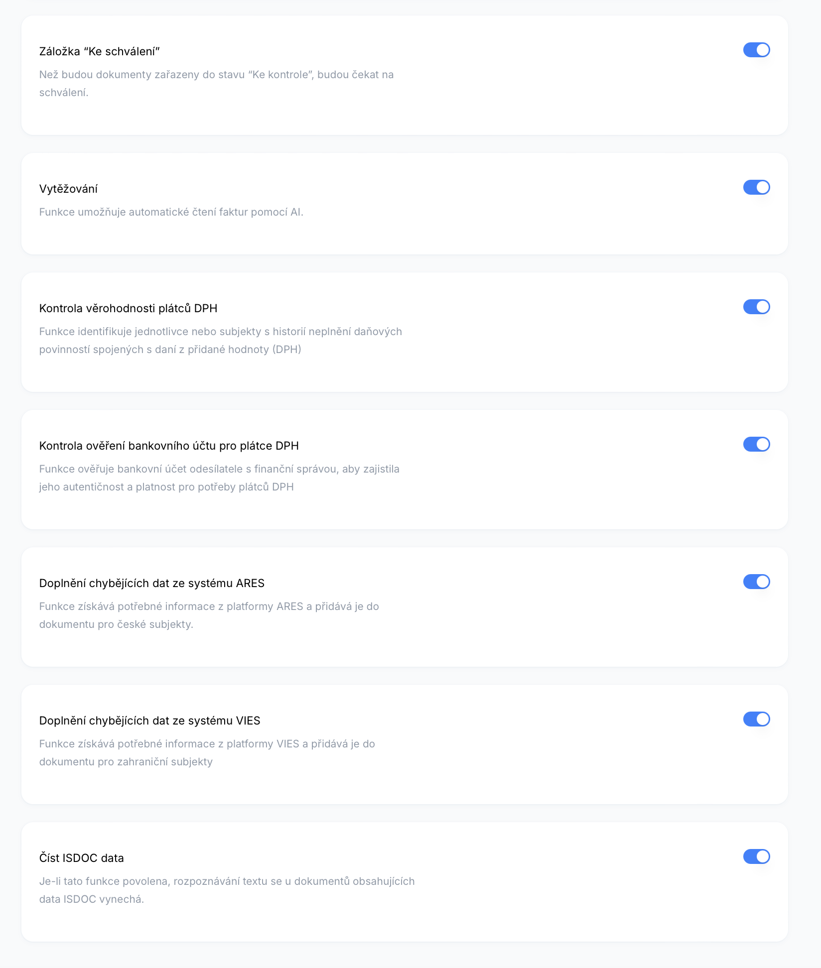Click the Záložka "Ke schválení" heading

click(100, 51)
